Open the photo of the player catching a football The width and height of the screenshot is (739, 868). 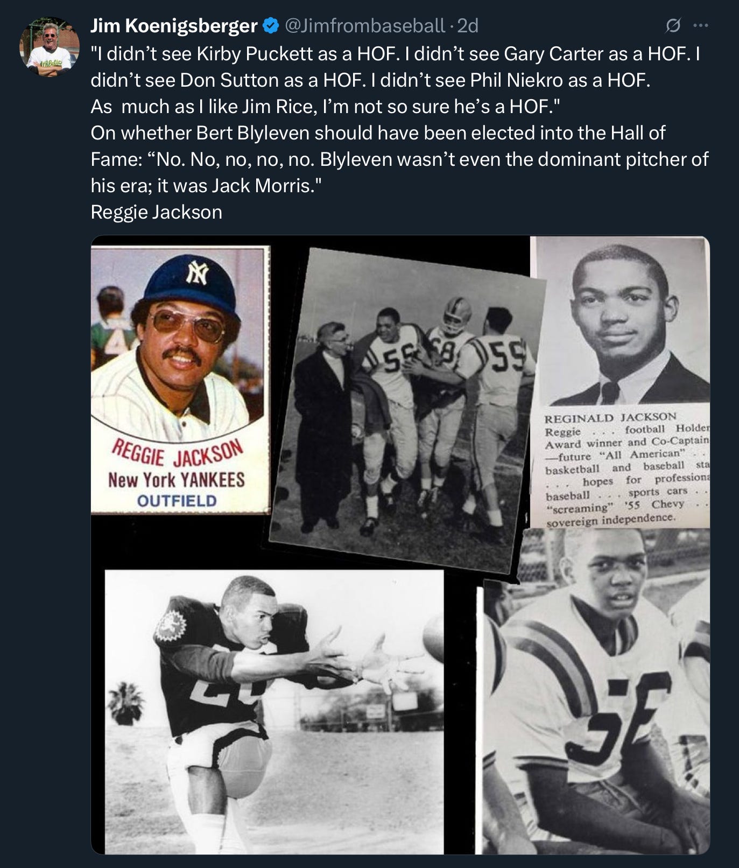(x=274, y=712)
